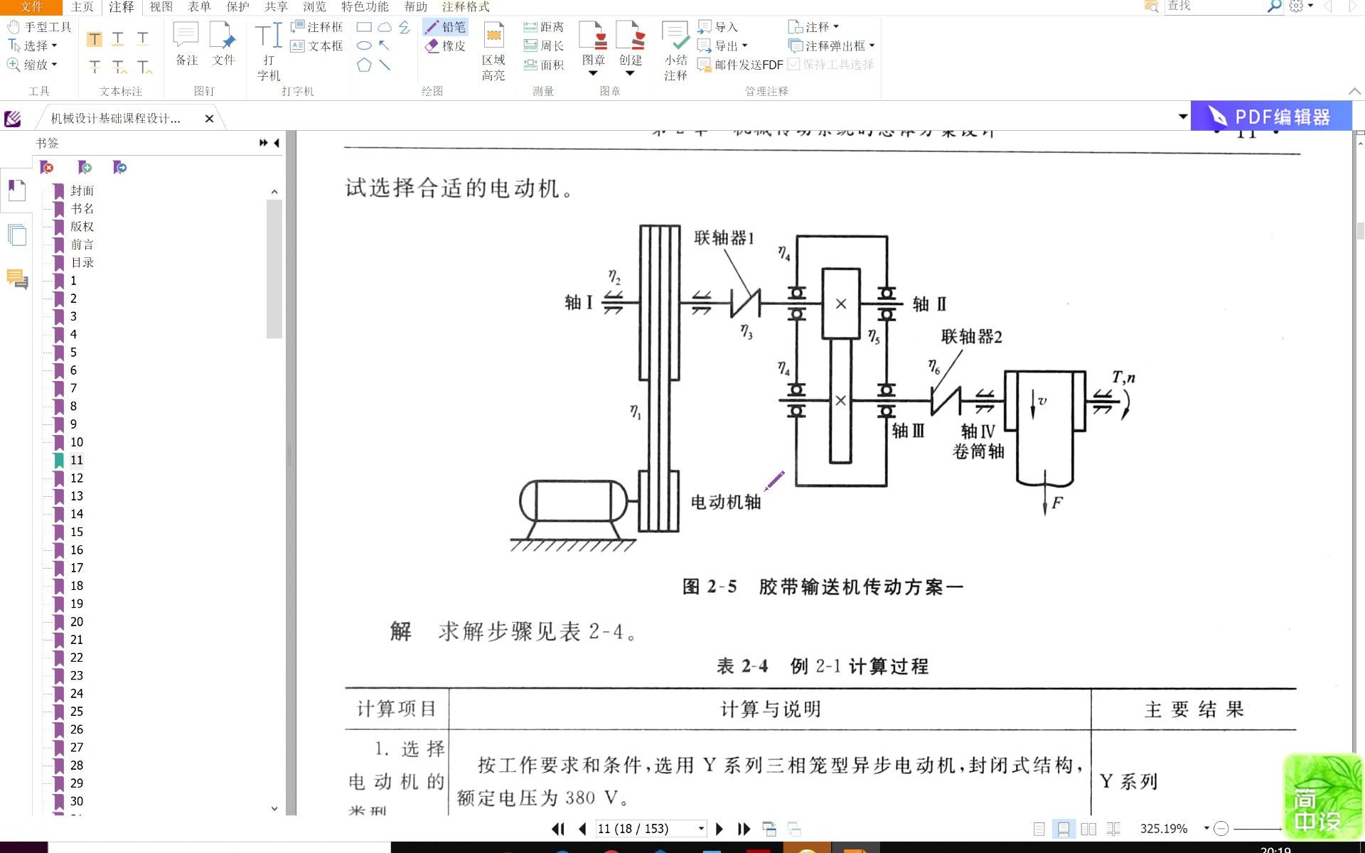This screenshot has height=853, width=1365.
Task: Open the 图章 stamp dropdown
Action: [593, 73]
